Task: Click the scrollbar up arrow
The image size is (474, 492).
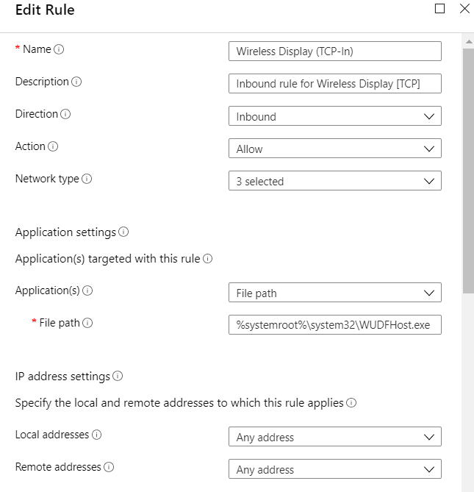Action: click(469, 42)
